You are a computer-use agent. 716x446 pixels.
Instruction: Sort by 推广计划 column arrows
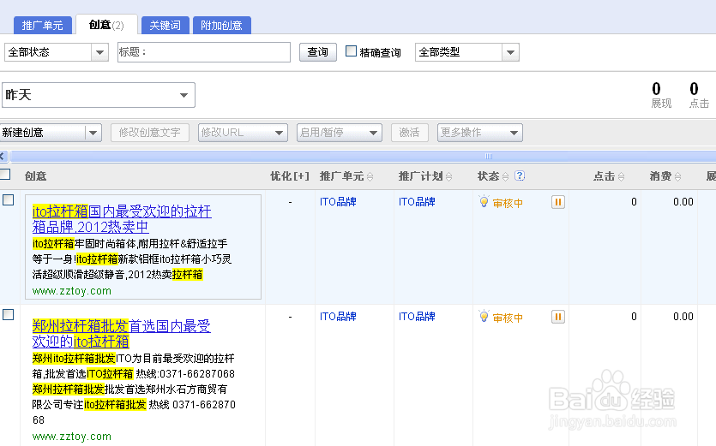(x=448, y=176)
